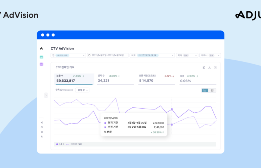The width and height of the screenshot is (261, 168).
Task: Click the +7.42% change indicator
Action: coord(192,76)
